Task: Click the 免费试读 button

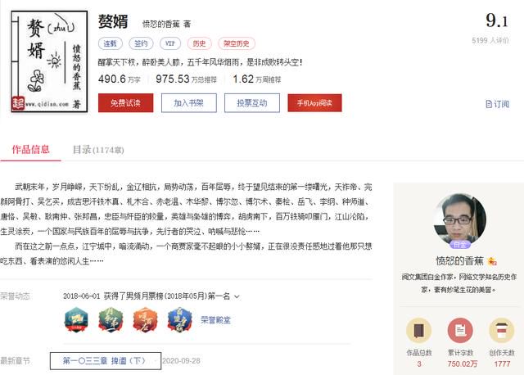Action: [x=125, y=103]
